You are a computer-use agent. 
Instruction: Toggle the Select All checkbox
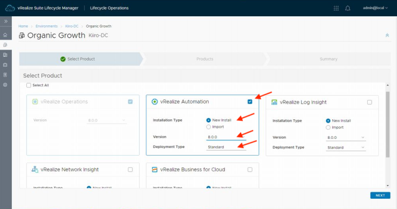pyautogui.click(x=29, y=85)
